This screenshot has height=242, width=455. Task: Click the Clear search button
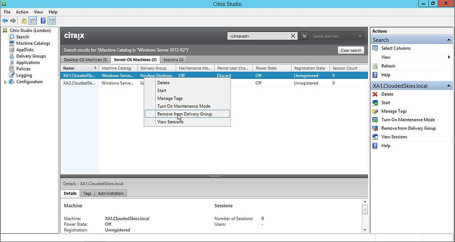[x=351, y=50]
